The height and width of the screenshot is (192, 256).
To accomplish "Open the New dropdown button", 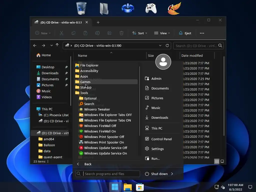I will [x=43, y=33].
